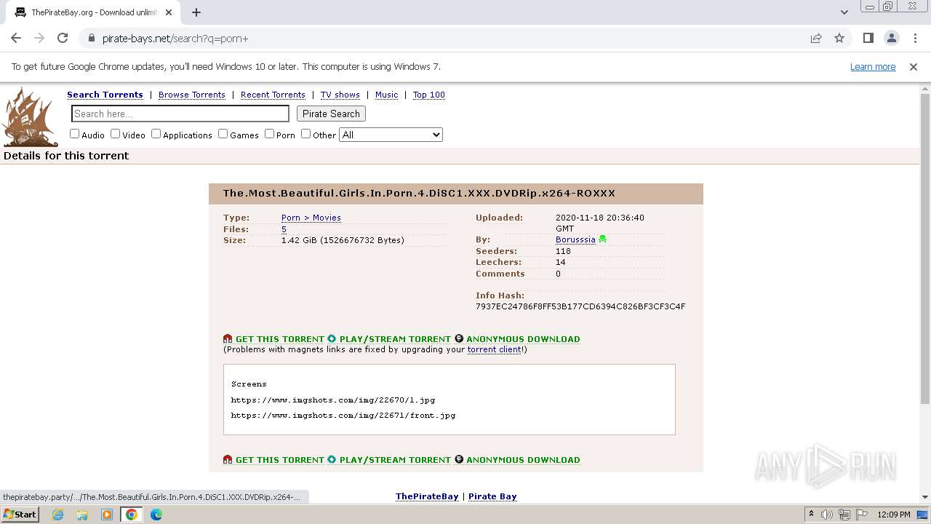Open ThePirateBay footer link
This screenshot has width=931, height=524.
coord(427,496)
